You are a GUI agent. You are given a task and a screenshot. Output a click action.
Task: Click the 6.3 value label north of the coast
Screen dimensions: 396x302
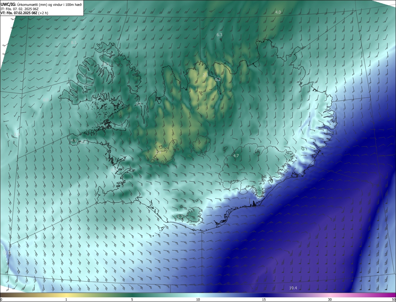click(x=219, y=35)
